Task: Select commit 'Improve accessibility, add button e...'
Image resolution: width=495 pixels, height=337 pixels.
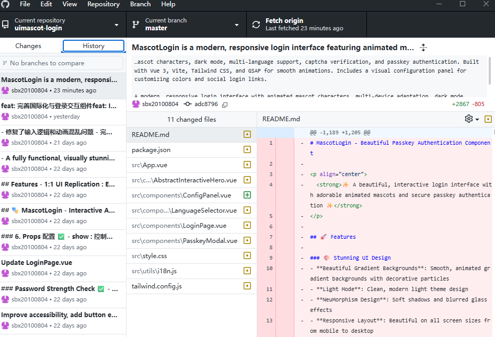Action: [x=63, y=321]
